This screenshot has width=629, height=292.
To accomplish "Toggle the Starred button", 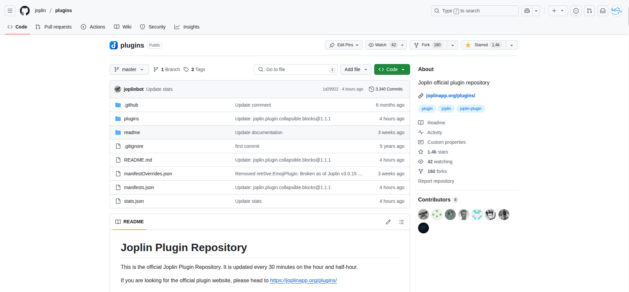I will [483, 45].
